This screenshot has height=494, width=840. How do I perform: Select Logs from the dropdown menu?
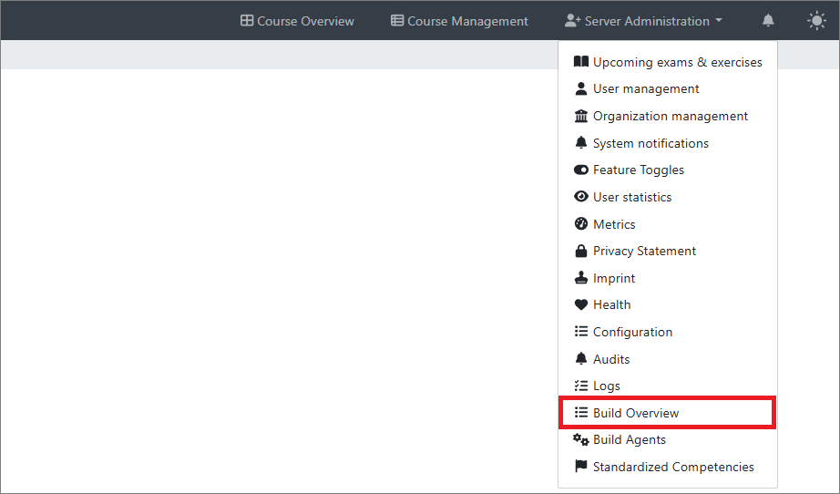(606, 386)
